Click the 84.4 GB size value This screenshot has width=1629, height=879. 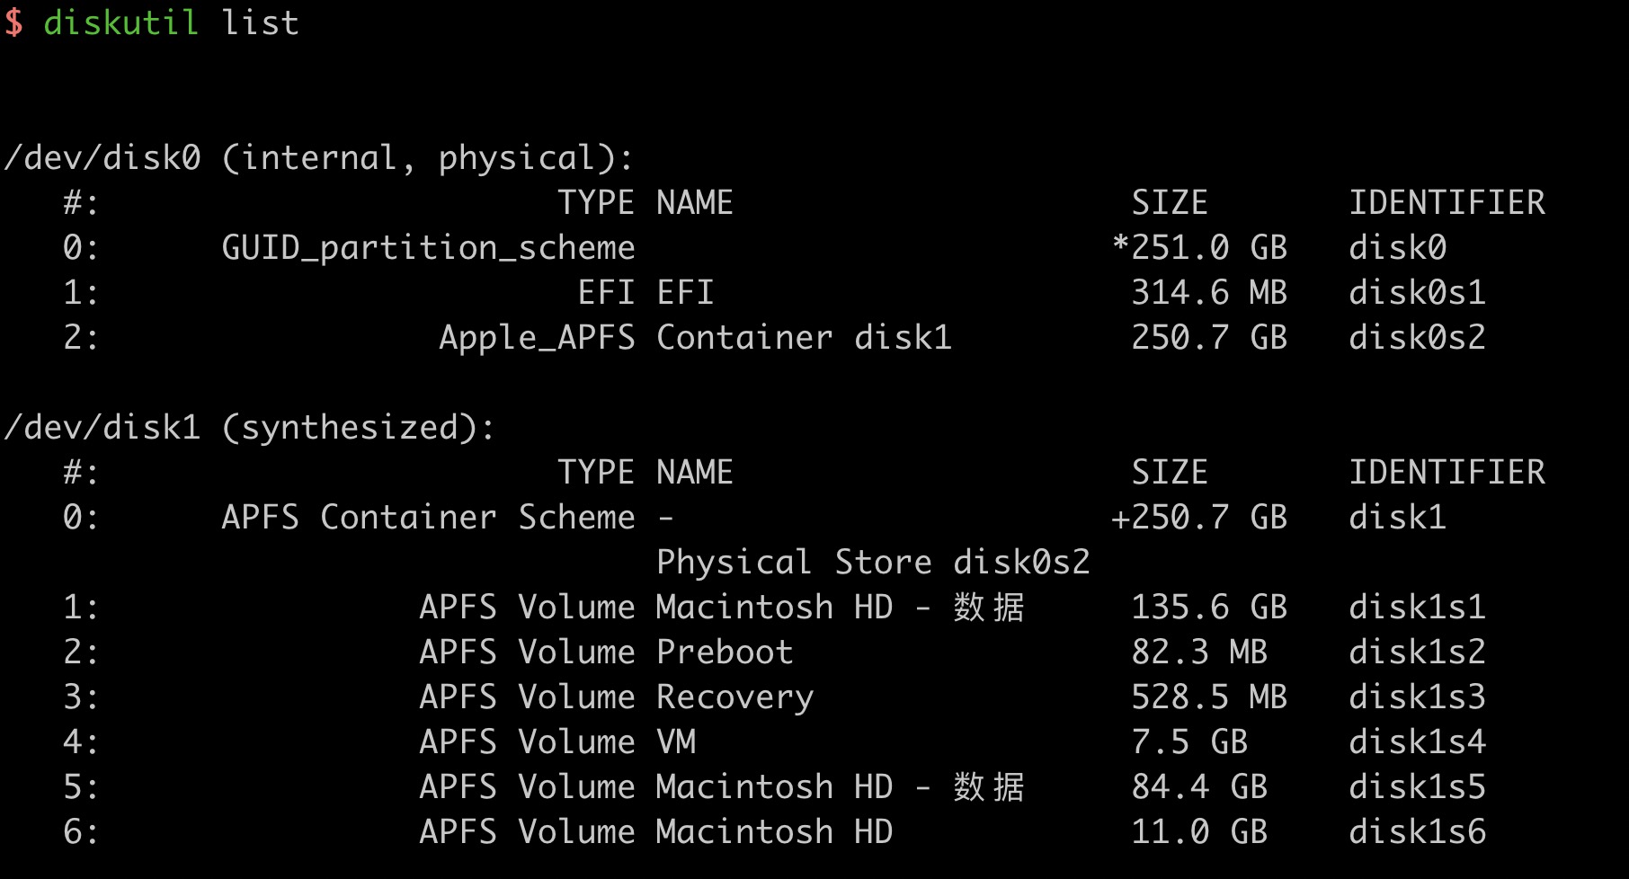pyautogui.click(x=1198, y=787)
